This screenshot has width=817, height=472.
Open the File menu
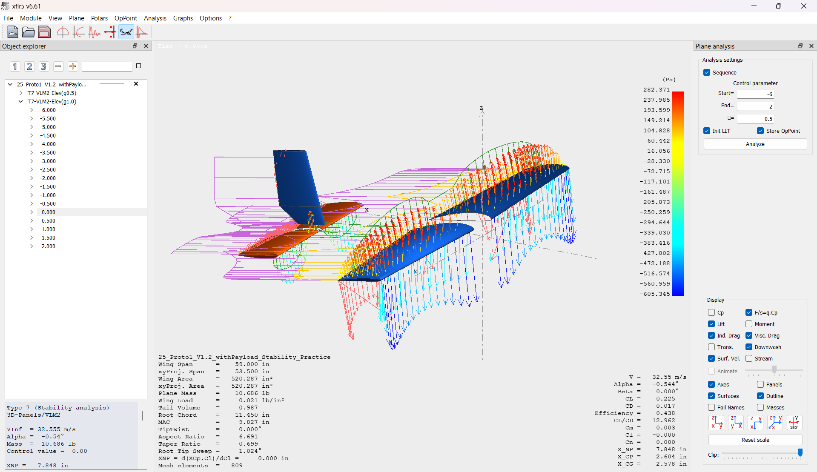pyautogui.click(x=8, y=18)
